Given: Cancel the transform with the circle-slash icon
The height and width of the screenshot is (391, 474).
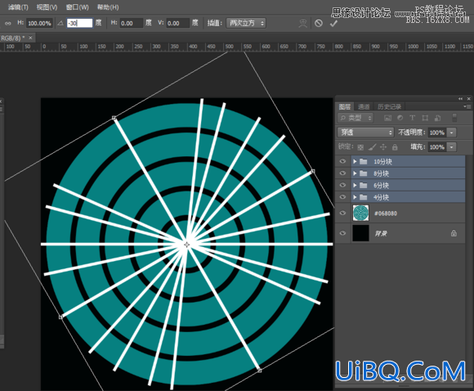Looking at the screenshot, I should [x=319, y=23].
